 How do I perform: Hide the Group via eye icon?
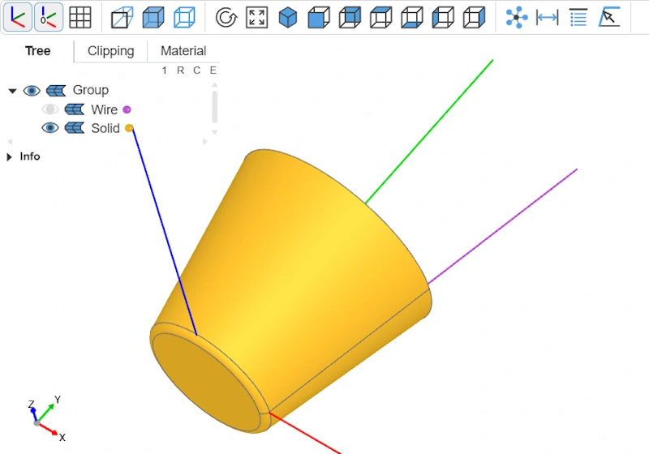(x=32, y=91)
